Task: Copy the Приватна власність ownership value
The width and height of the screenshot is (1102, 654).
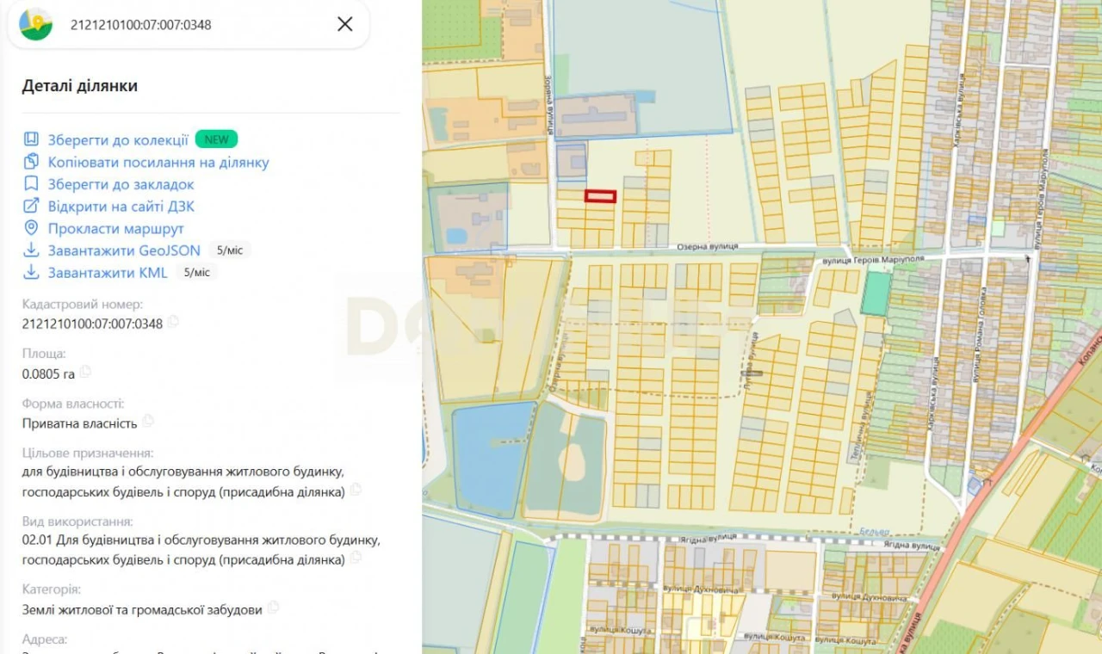Action: [148, 422]
